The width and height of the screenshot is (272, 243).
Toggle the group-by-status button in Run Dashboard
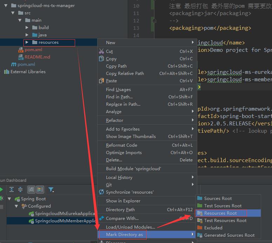pyautogui.click(x=40, y=189)
